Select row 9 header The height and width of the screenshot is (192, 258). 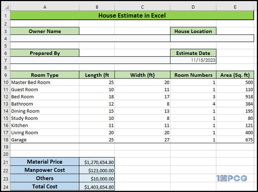(6, 75)
